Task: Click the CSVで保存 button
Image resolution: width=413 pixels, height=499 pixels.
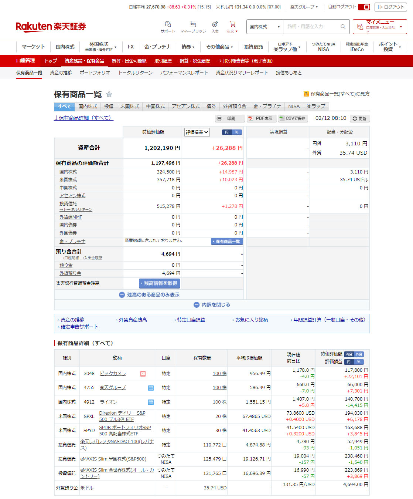Action: pos(292,118)
